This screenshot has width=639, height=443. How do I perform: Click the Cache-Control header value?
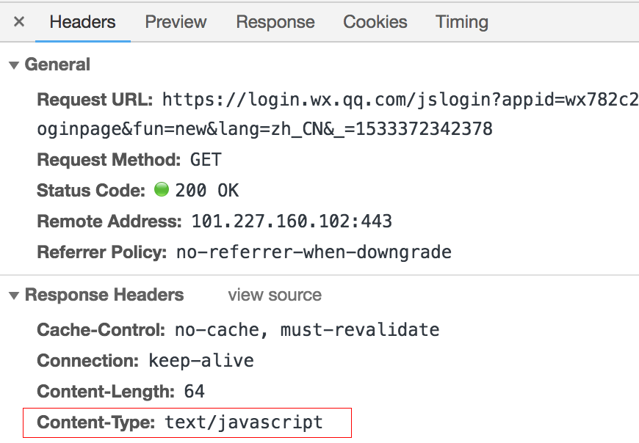pos(307,330)
